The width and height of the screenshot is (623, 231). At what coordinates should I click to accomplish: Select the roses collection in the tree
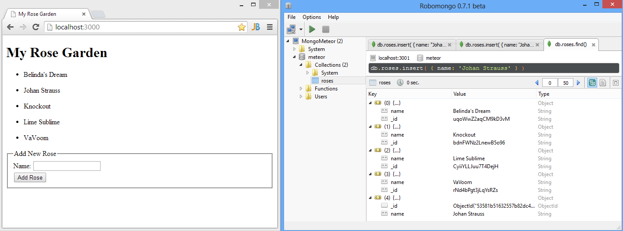coord(327,81)
